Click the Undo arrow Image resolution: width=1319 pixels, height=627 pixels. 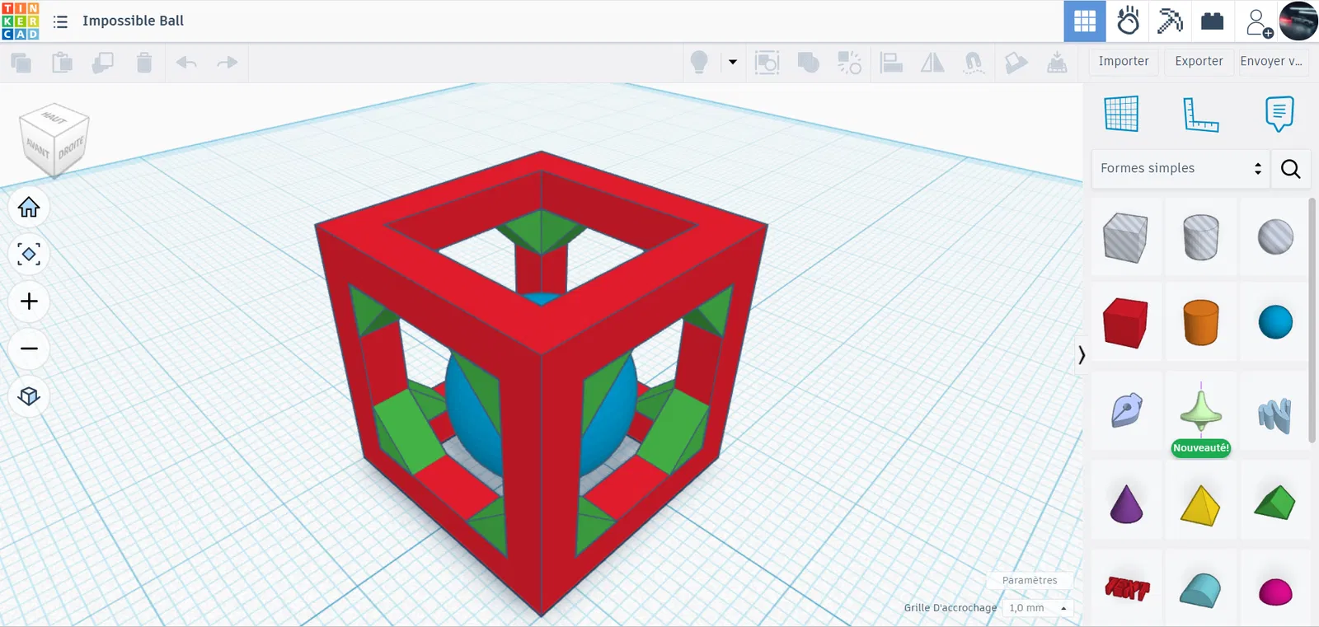[x=186, y=62]
